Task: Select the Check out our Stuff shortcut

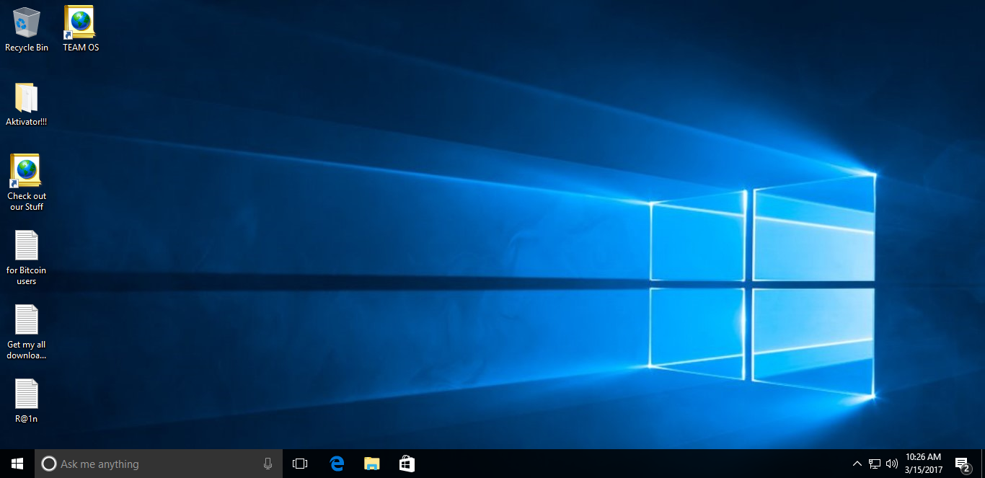Action: (x=27, y=182)
